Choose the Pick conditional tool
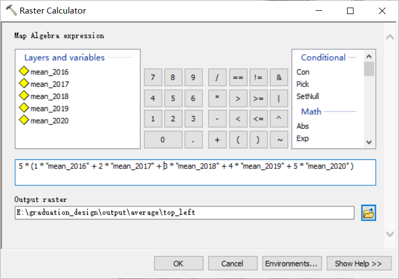This screenshot has width=399, height=279. tap(303, 85)
